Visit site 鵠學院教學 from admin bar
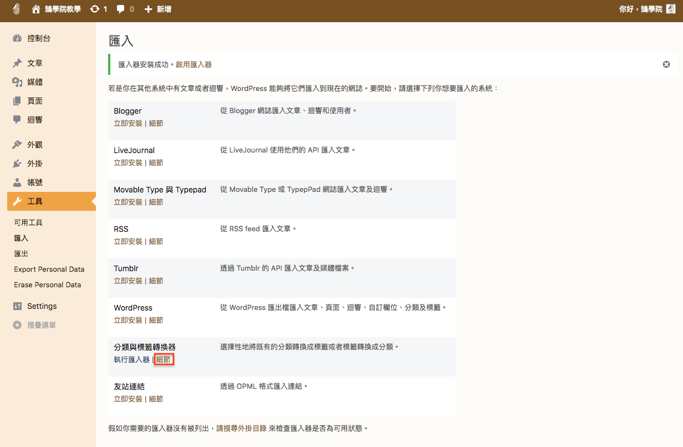683x447 pixels. pyautogui.click(x=56, y=9)
